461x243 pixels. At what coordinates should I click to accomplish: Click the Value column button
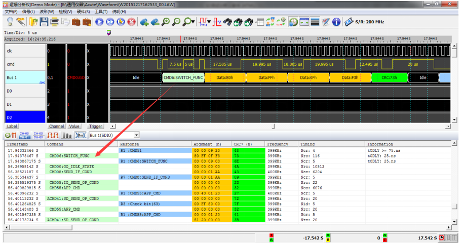coord(74,127)
